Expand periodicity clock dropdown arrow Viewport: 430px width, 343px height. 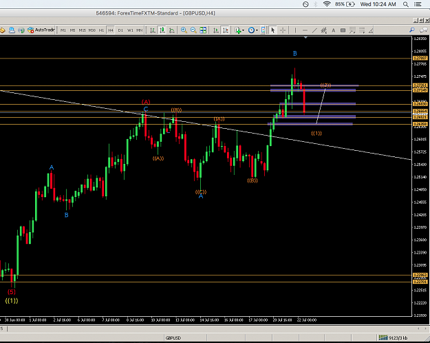pyautogui.click(x=257, y=30)
